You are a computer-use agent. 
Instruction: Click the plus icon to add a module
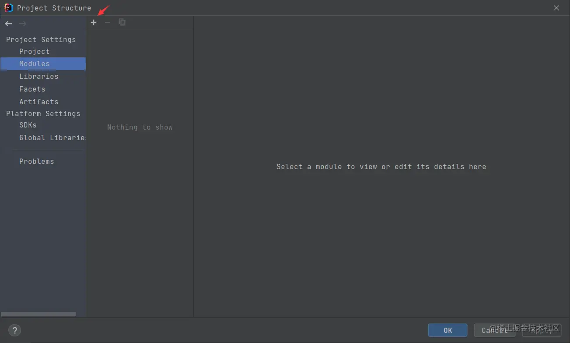point(94,22)
